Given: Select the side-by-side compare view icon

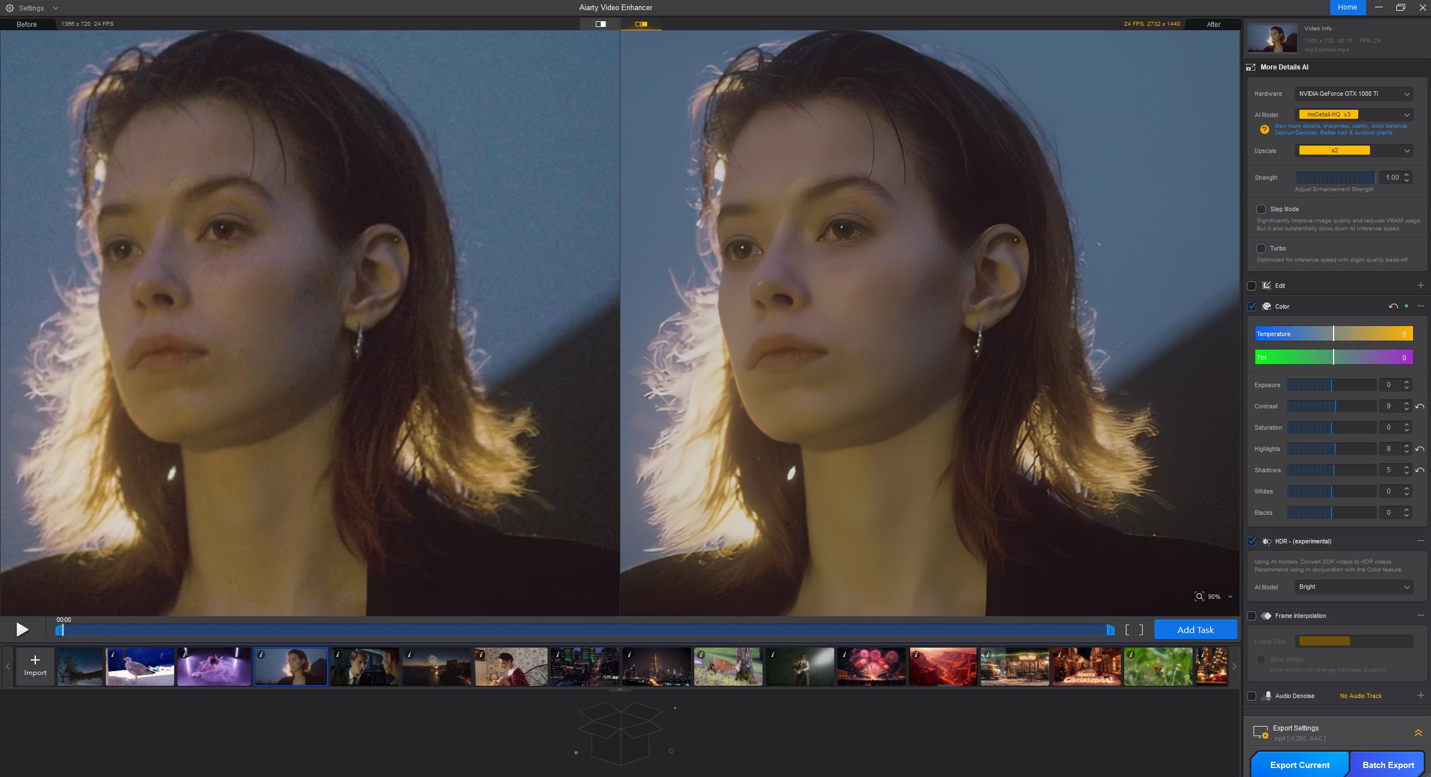Looking at the screenshot, I should pyautogui.click(x=641, y=24).
